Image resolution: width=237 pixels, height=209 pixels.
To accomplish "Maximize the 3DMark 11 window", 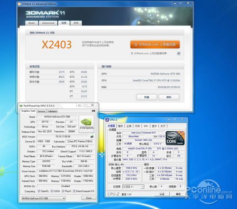I will tap(181, 3).
